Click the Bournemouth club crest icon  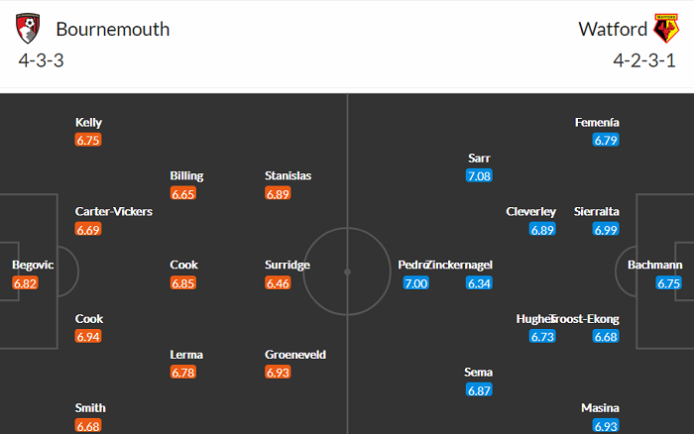pos(28,29)
